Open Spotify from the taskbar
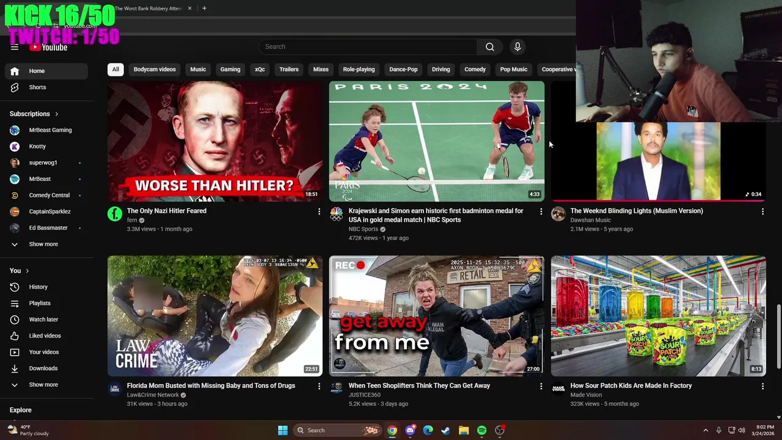The image size is (782, 440). (481, 430)
